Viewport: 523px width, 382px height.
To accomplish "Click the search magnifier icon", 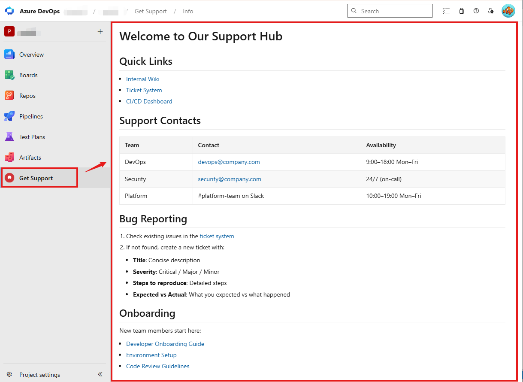I will (354, 11).
